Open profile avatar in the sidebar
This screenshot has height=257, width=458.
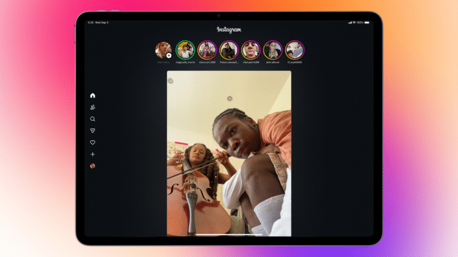(92, 166)
